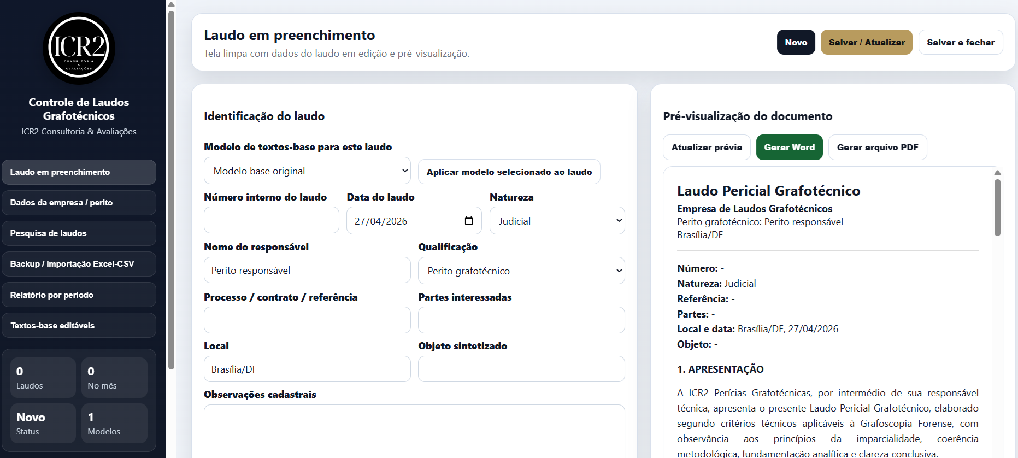Expand the Qualificação dropdown
The width and height of the screenshot is (1018, 458).
click(x=521, y=271)
